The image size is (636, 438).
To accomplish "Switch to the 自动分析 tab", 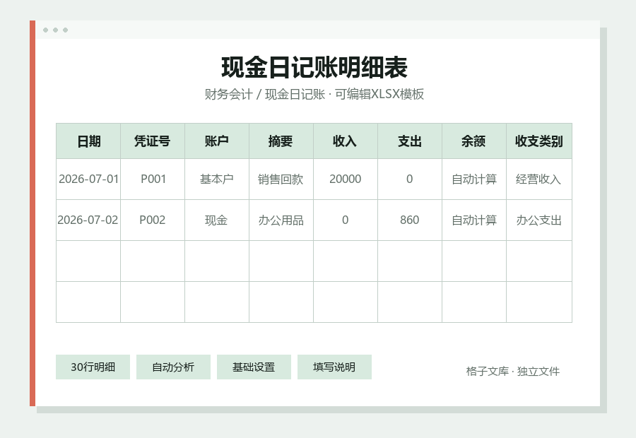I will coord(173,367).
